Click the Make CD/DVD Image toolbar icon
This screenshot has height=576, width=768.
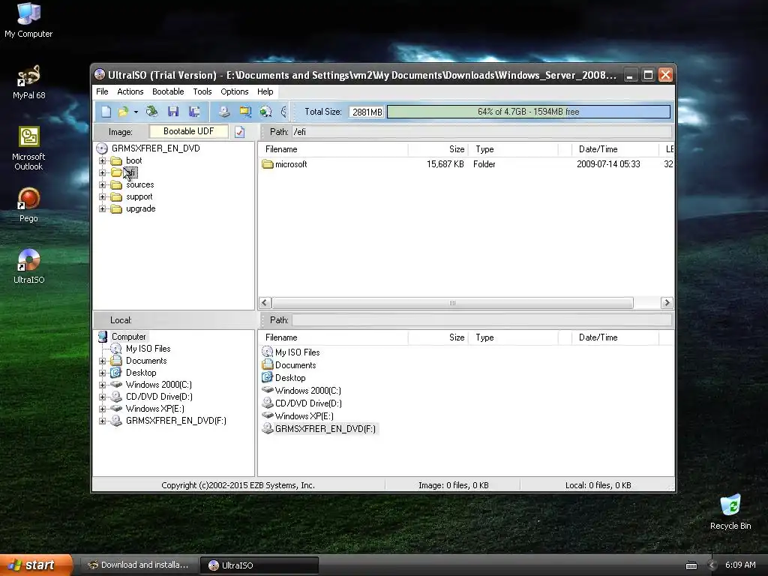pos(223,112)
